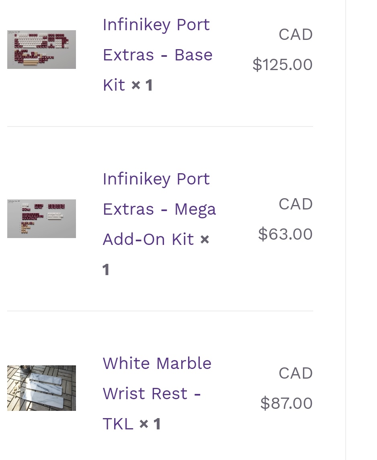377x460 pixels.
Task: Click the CAD label above $125.00
Action: click(x=296, y=35)
